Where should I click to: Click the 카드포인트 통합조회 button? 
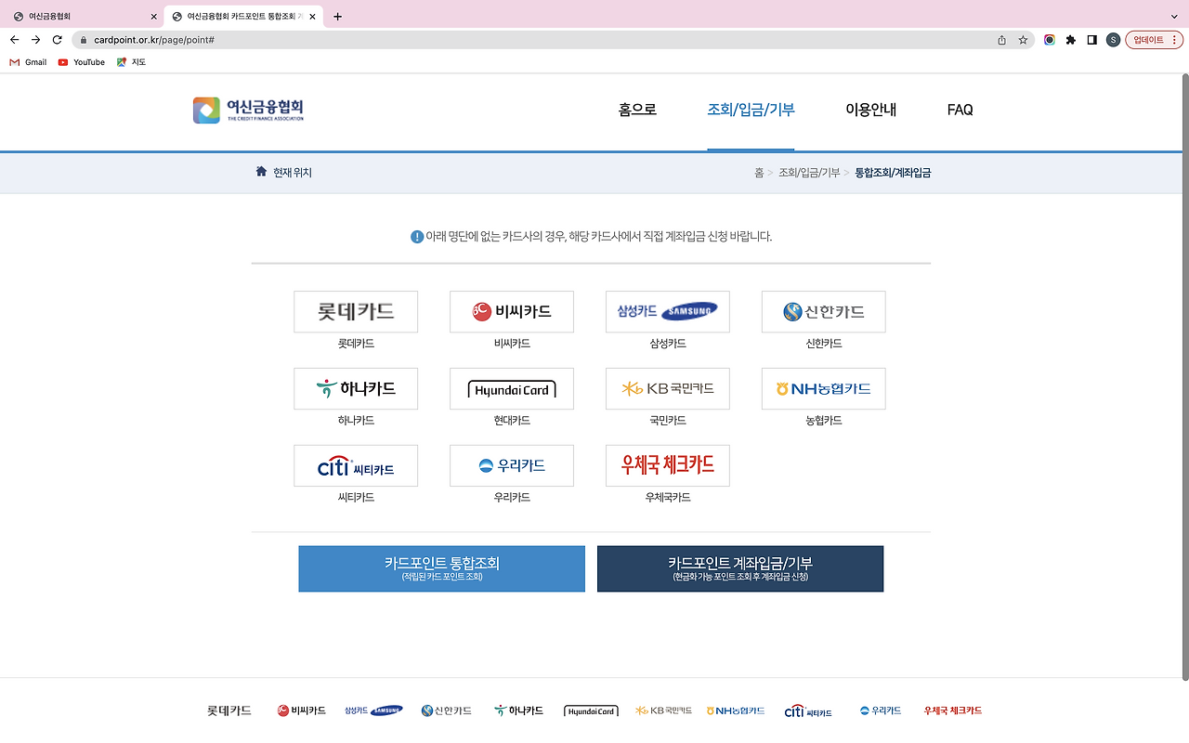(442, 568)
